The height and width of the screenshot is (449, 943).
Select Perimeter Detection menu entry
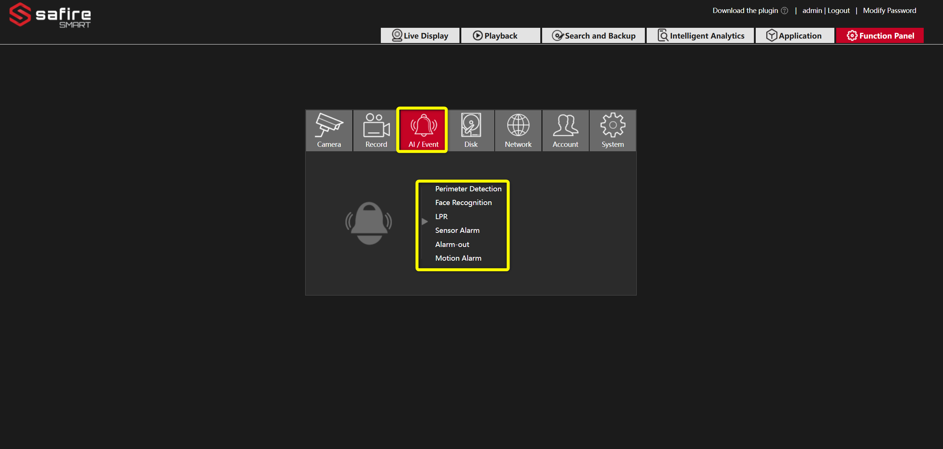468,189
